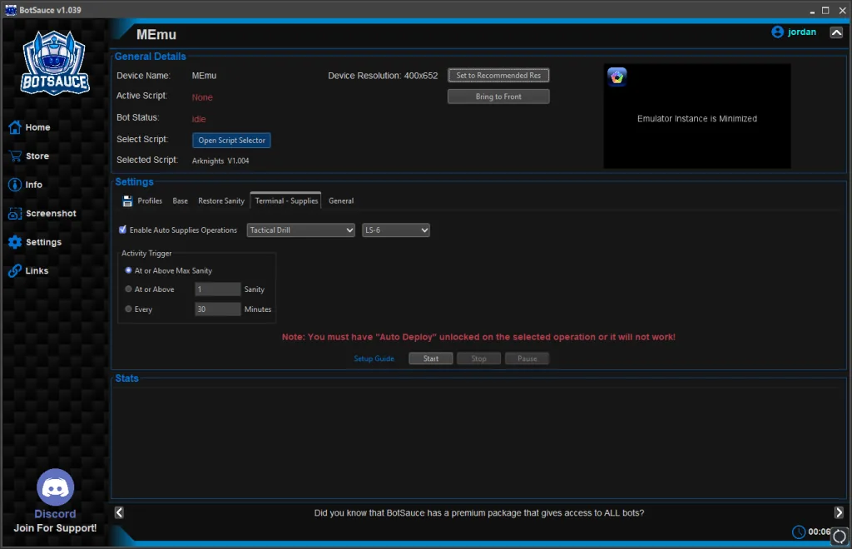Click the BotSauce logo in sidebar

(x=55, y=62)
